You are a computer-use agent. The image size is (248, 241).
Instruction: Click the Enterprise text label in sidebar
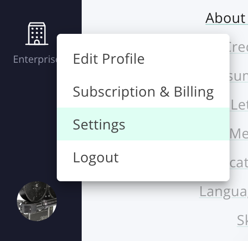point(35,59)
